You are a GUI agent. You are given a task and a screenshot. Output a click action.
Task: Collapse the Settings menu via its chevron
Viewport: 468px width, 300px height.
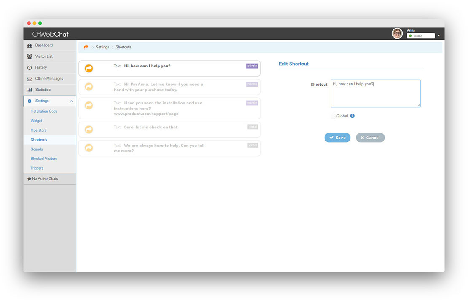(x=72, y=101)
